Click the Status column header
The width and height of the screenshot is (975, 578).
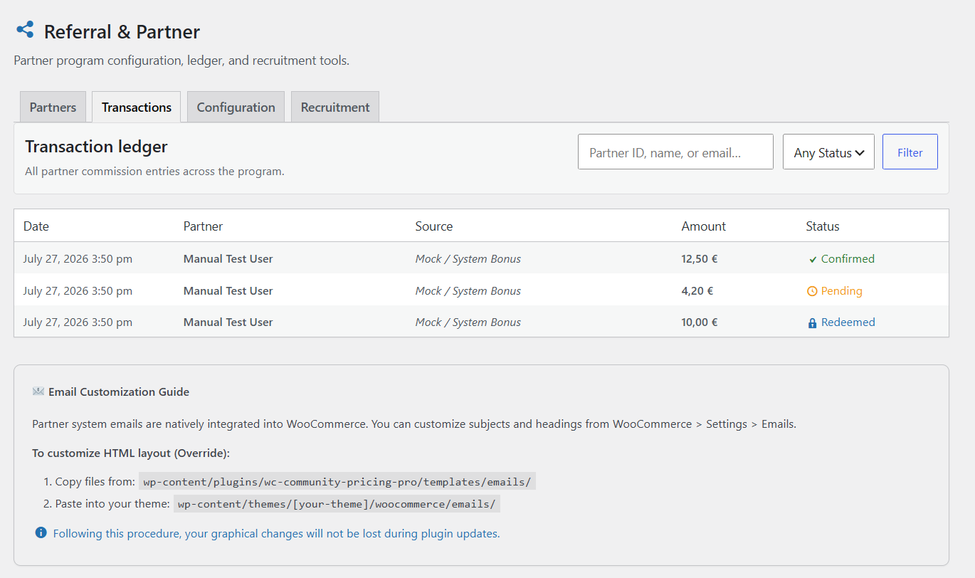pos(823,226)
